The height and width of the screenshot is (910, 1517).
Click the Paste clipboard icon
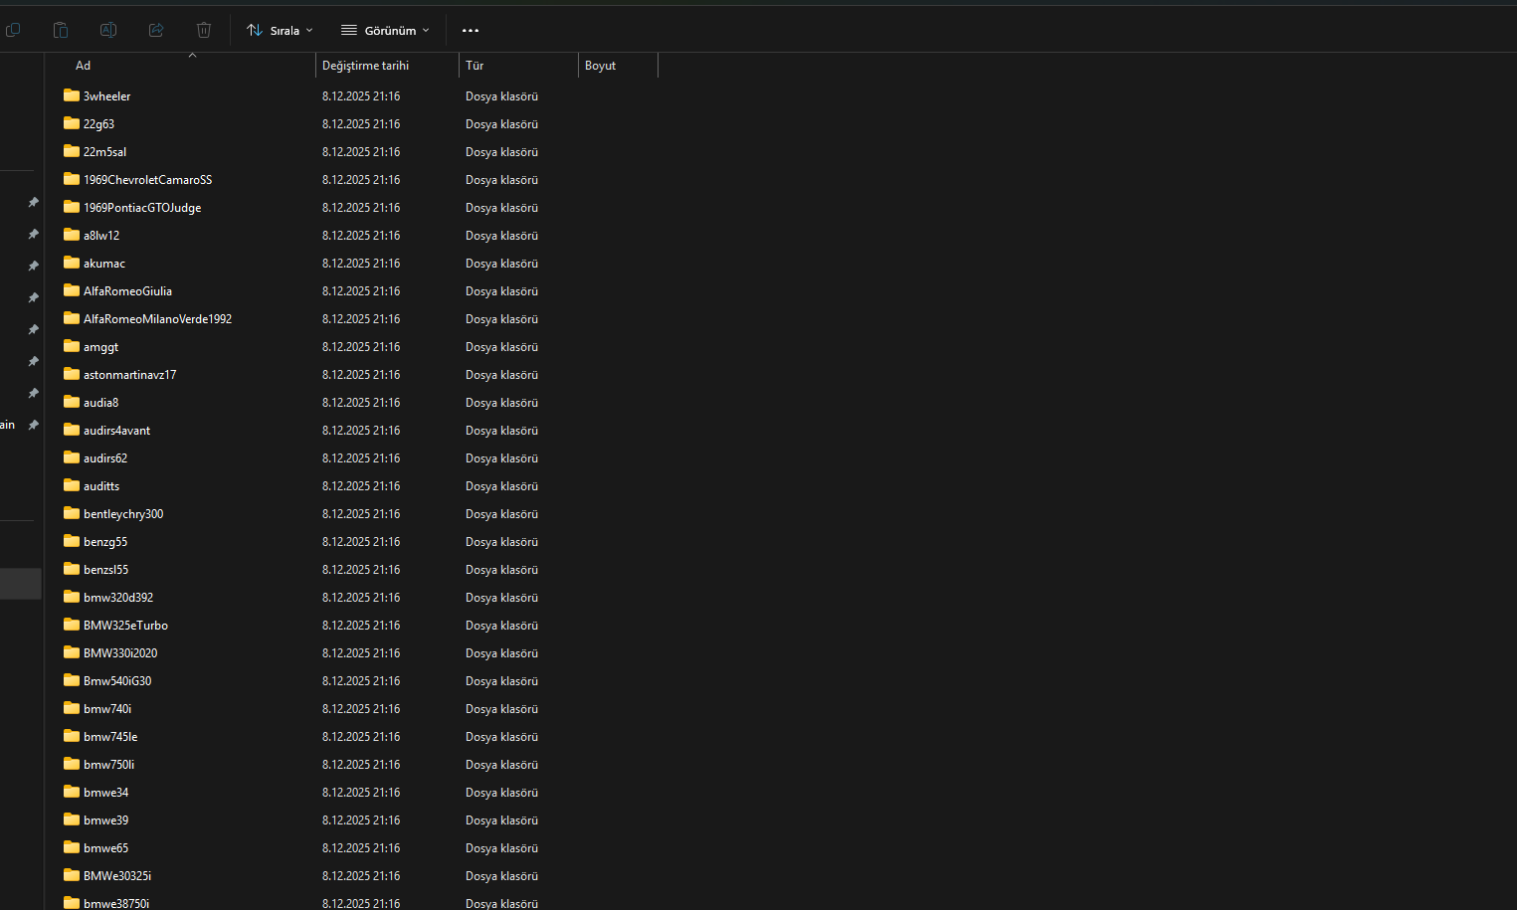[61, 30]
